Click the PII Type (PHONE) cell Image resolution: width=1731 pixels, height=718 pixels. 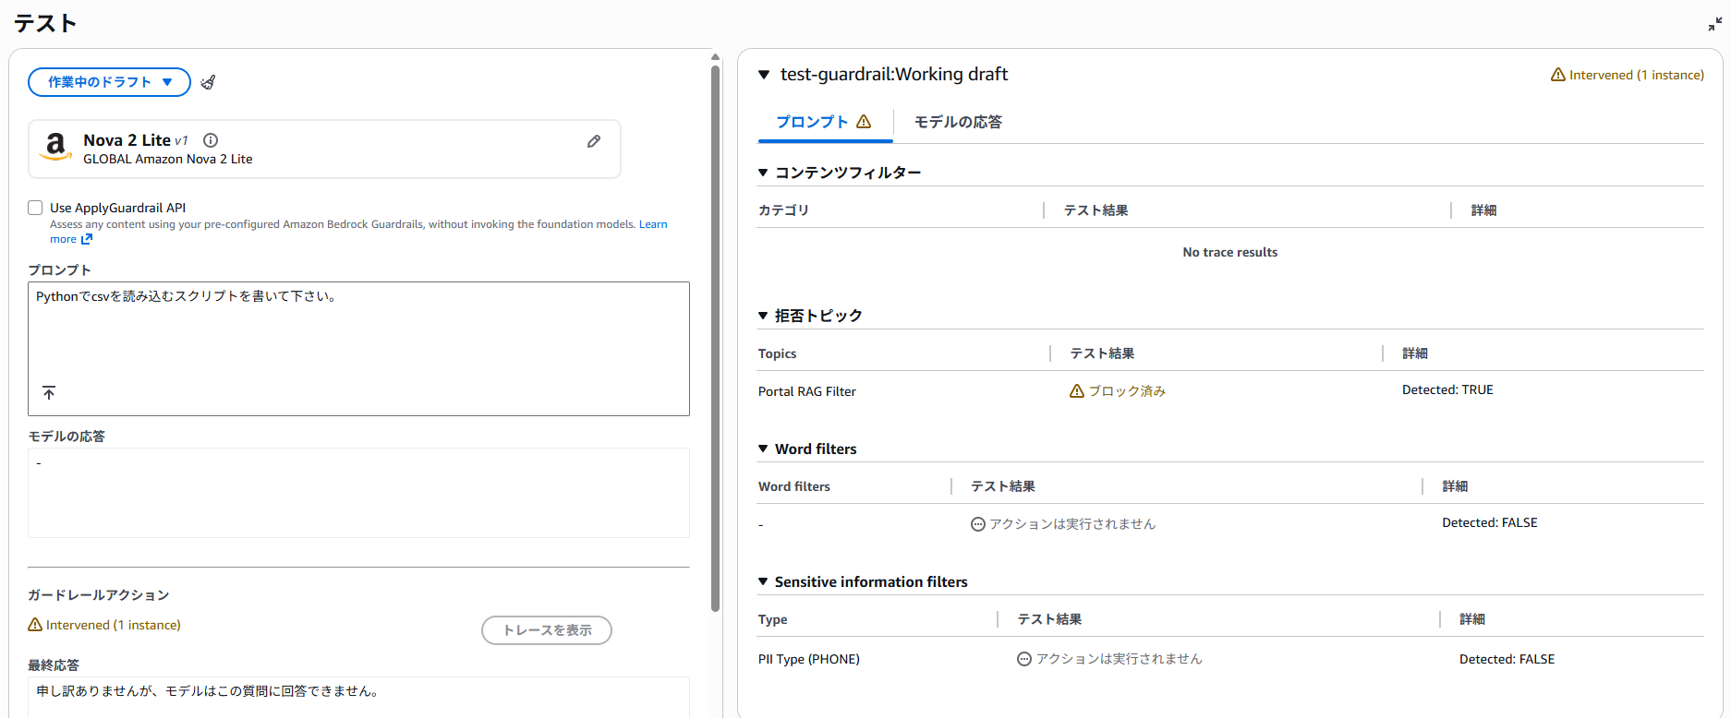pyautogui.click(x=809, y=659)
